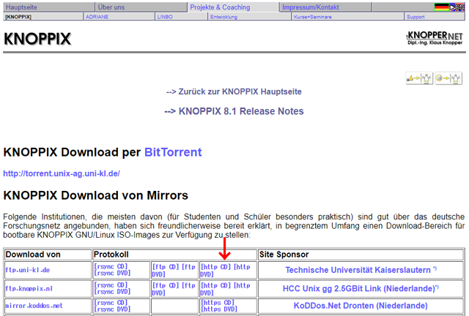The image size is (469, 316).
Task: Open the torrent.unix-ag.uni-kl.de URL
Action: click(62, 173)
